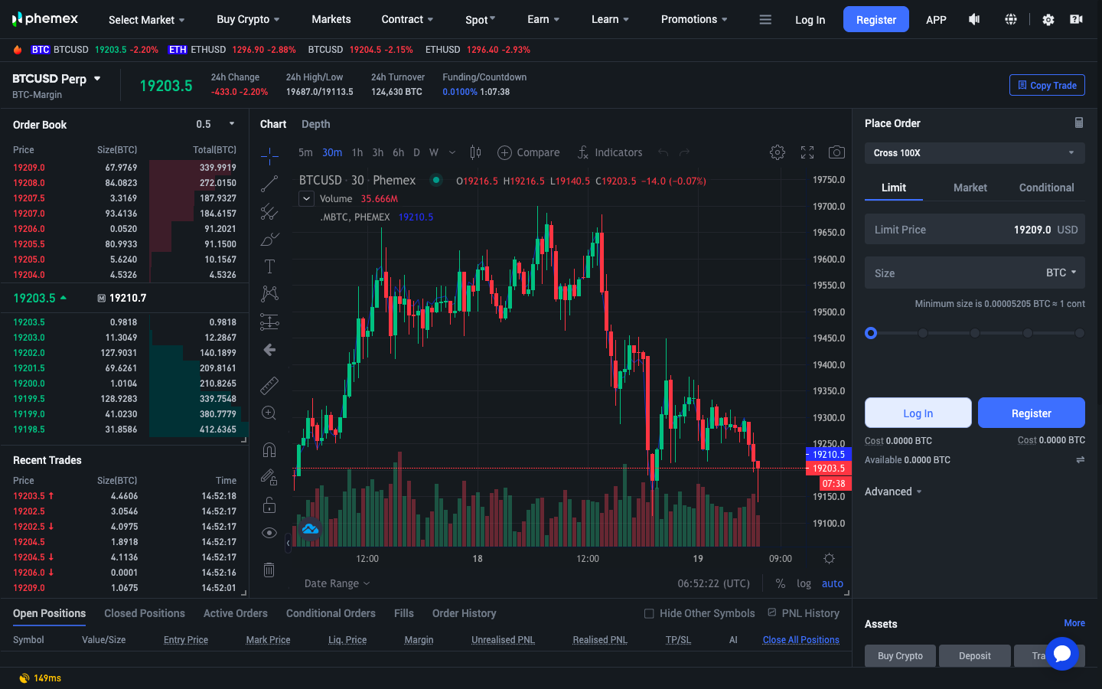Screen dimensions: 1102x689
Task: Select the long position forecasting tool
Action: coord(269,322)
